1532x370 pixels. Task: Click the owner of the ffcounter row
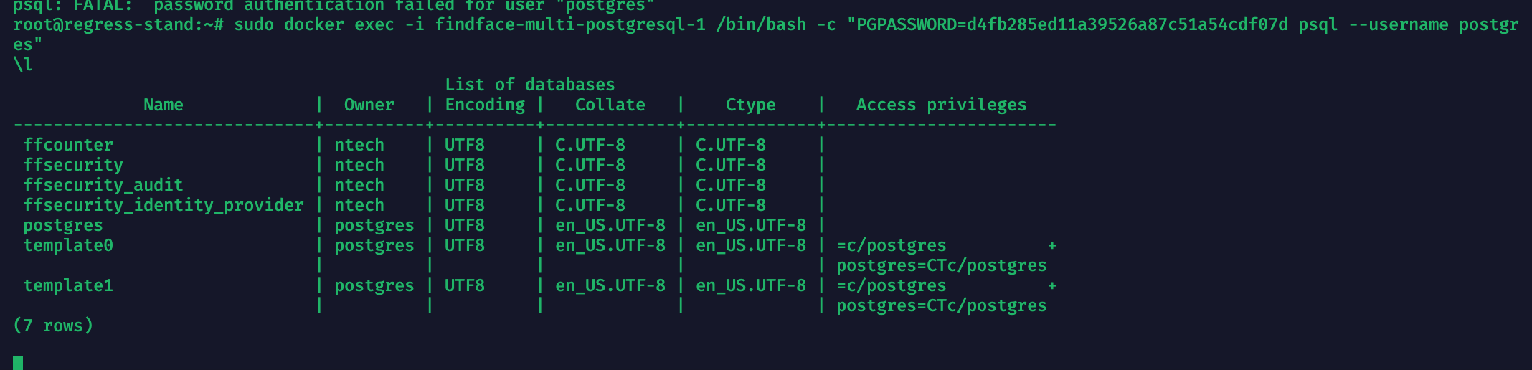359,145
